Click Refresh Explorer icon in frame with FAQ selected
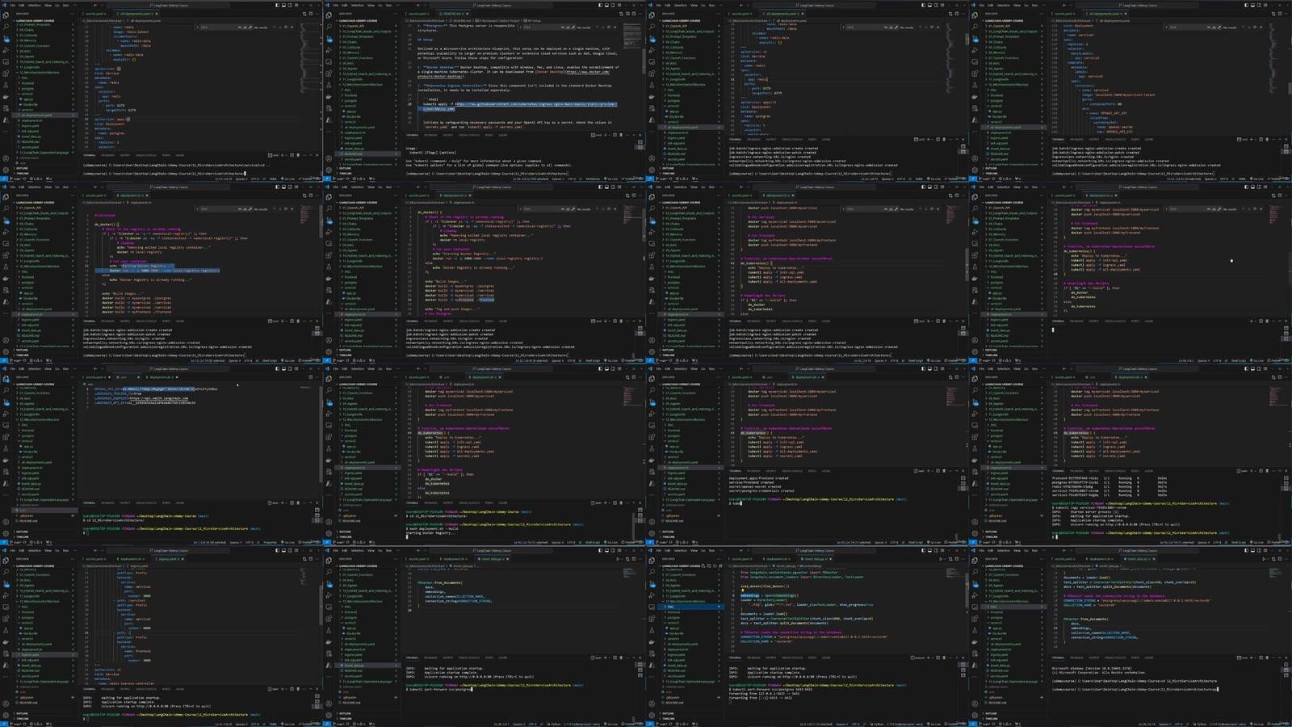 pos(715,565)
